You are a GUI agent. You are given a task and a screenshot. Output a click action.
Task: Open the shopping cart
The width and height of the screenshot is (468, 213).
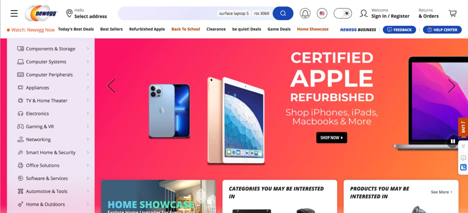pyautogui.click(x=453, y=14)
